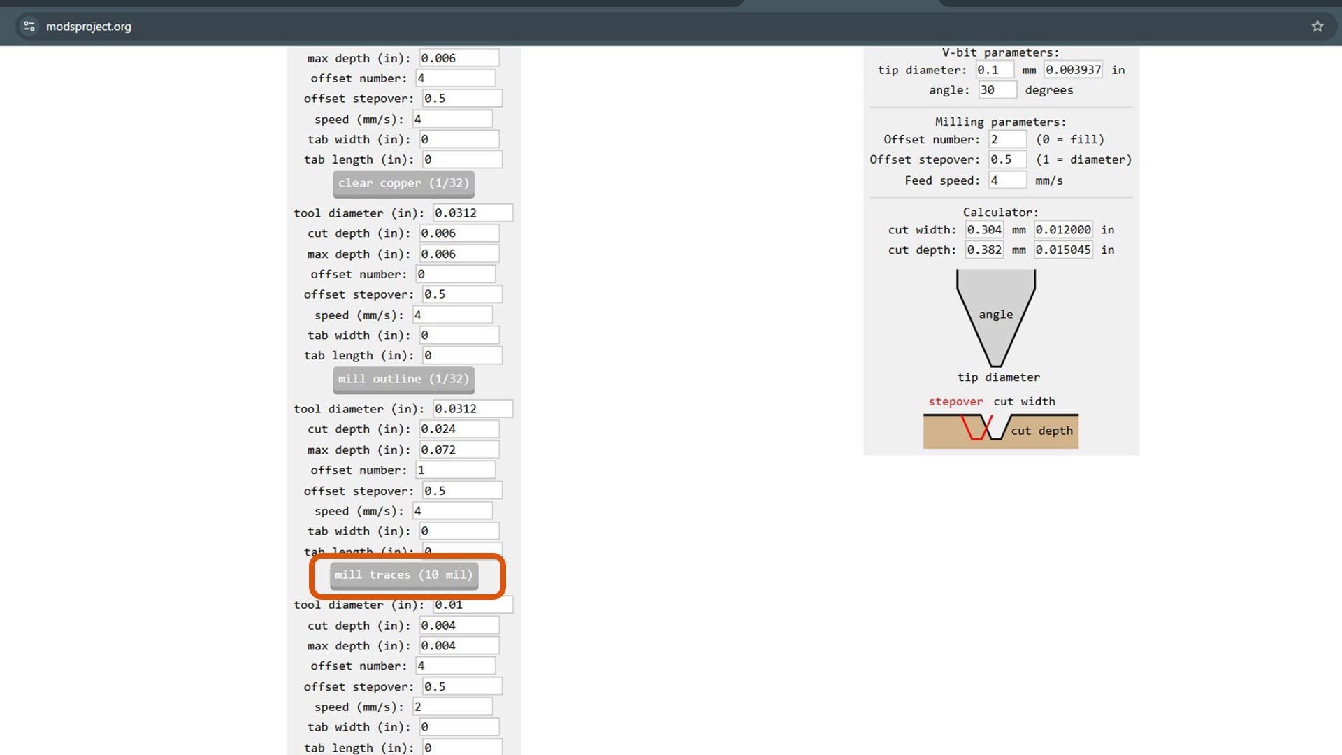This screenshot has width=1342, height=755.
Task: Edit mill outline speed (mm/s) field
Action: pos(452,511)
